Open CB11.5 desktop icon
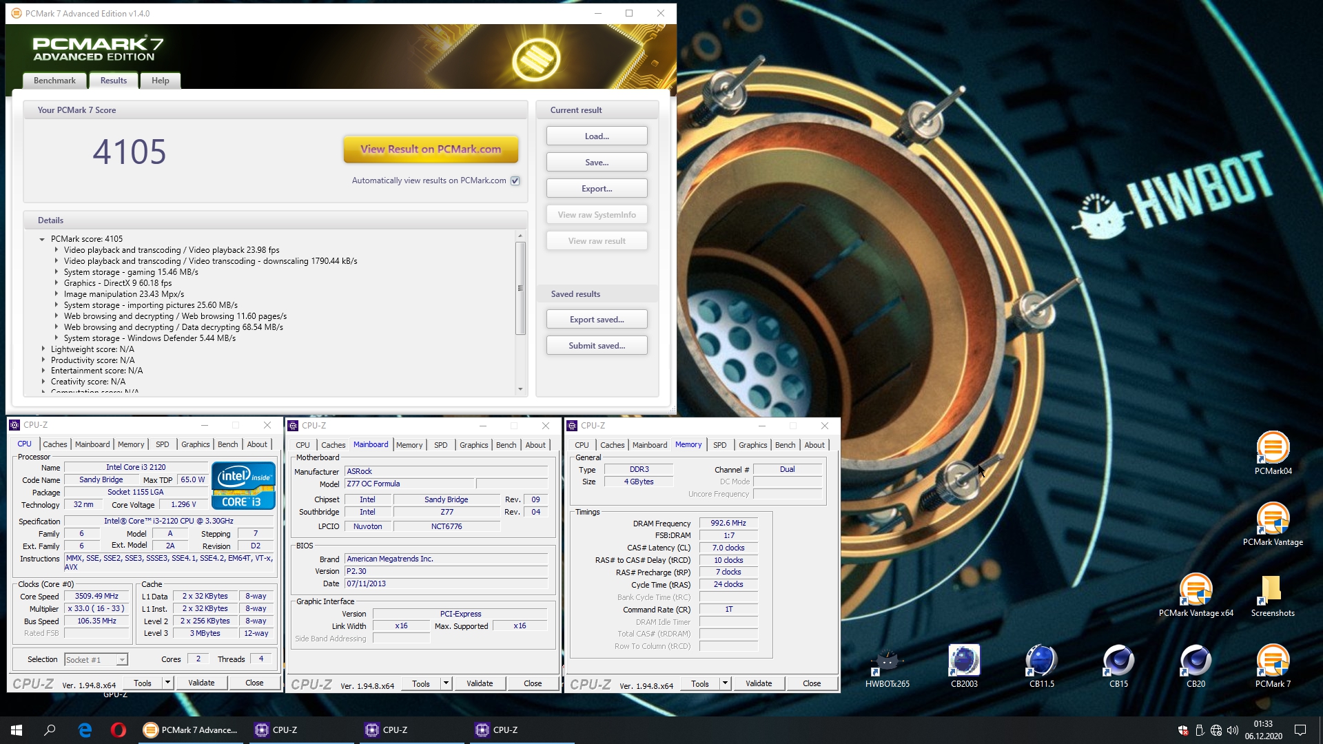 click(x=1041, y=666)
